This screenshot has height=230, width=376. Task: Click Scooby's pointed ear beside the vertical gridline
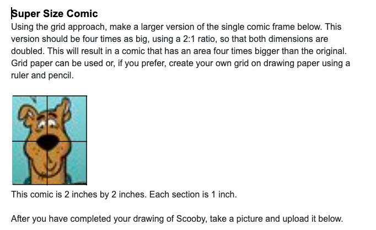tap(65, 109)
